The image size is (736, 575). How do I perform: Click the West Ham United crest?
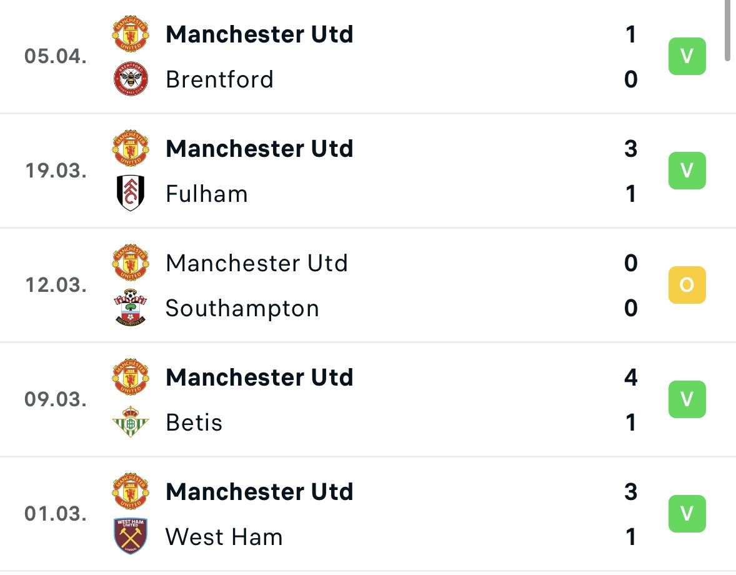point(131,536)
